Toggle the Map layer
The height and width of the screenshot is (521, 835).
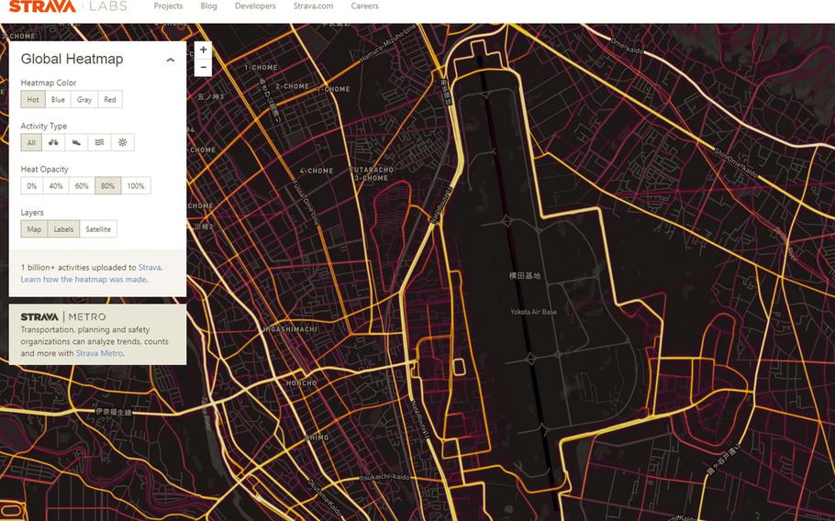tap(34, 229)
